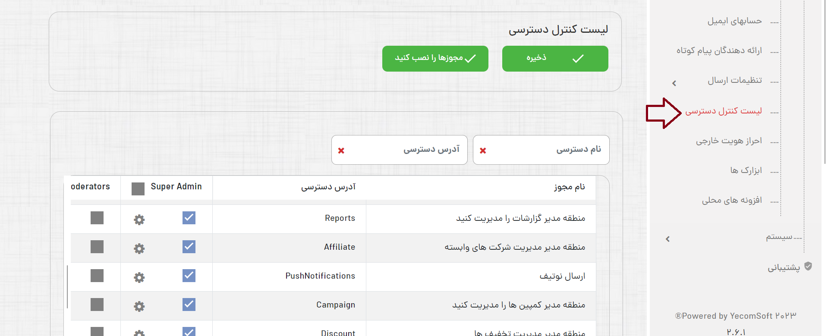Click منطقه مدیر مدیریت شرکت های وابسته text
This screenshot has width=828, height=336.
(515, 247)
